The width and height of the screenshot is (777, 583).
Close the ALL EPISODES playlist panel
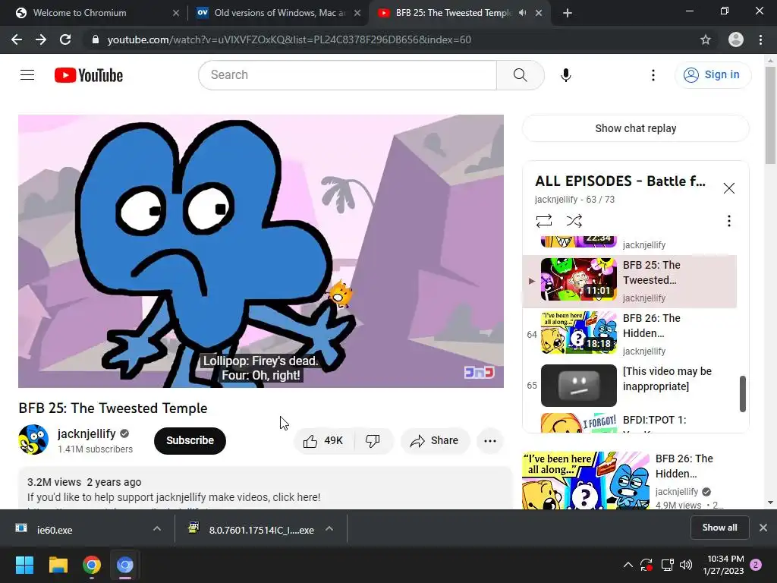728,188
